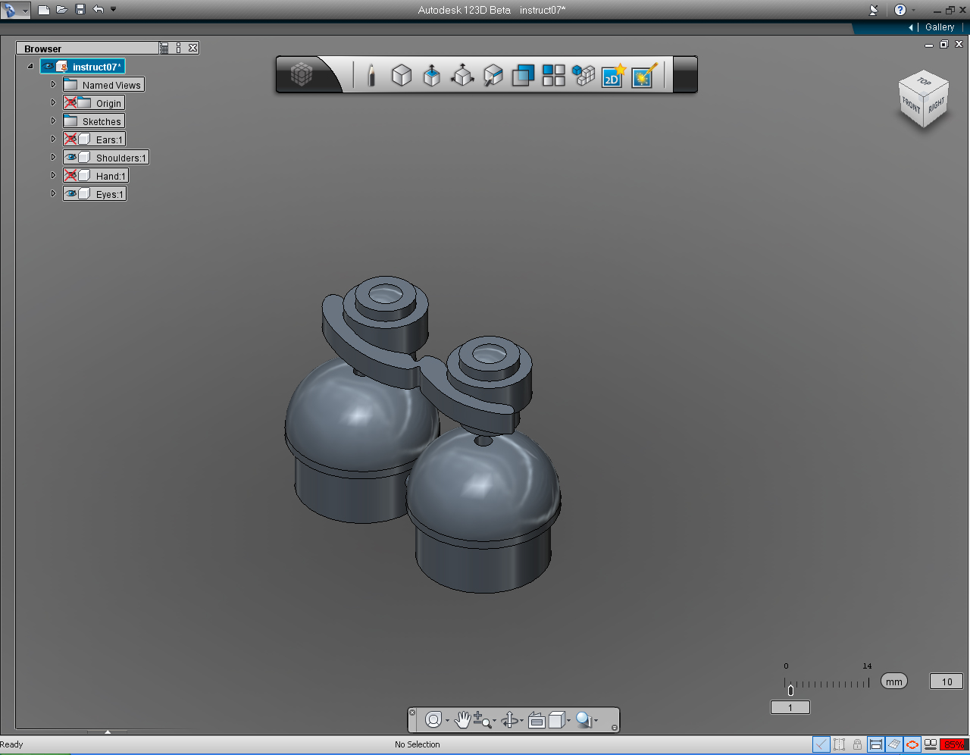The width and height of the screenshot is (970, 755).
Task: Expand the Gallery with the arrow
Action: [911, 27]
